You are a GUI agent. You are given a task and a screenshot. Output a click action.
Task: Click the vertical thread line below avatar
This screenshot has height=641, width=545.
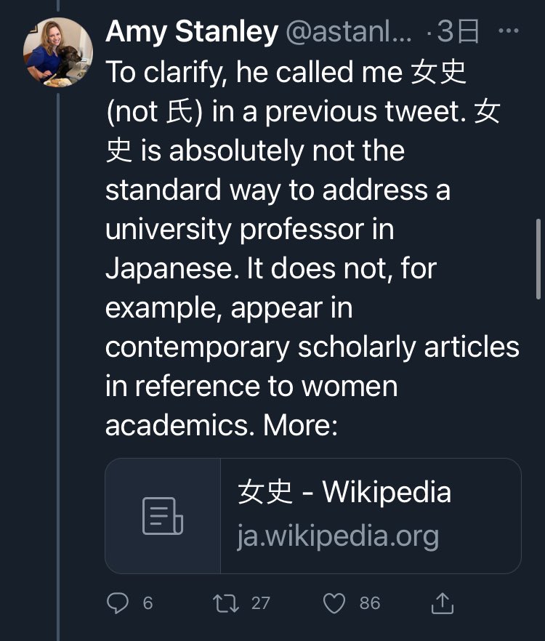click(x=58, y=363)
